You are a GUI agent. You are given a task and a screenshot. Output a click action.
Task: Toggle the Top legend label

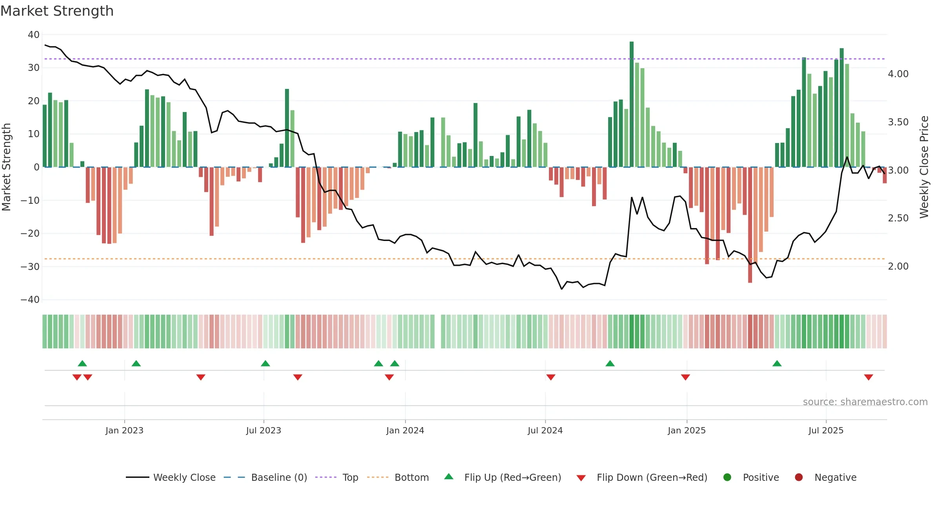[350, 477]
